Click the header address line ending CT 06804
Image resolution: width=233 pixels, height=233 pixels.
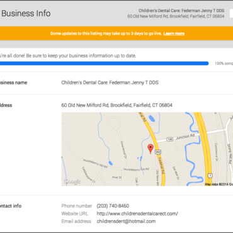(x=176, y=16)
